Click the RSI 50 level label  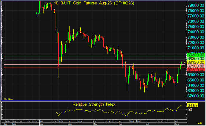pyautogui.click(x=190, y=109)
